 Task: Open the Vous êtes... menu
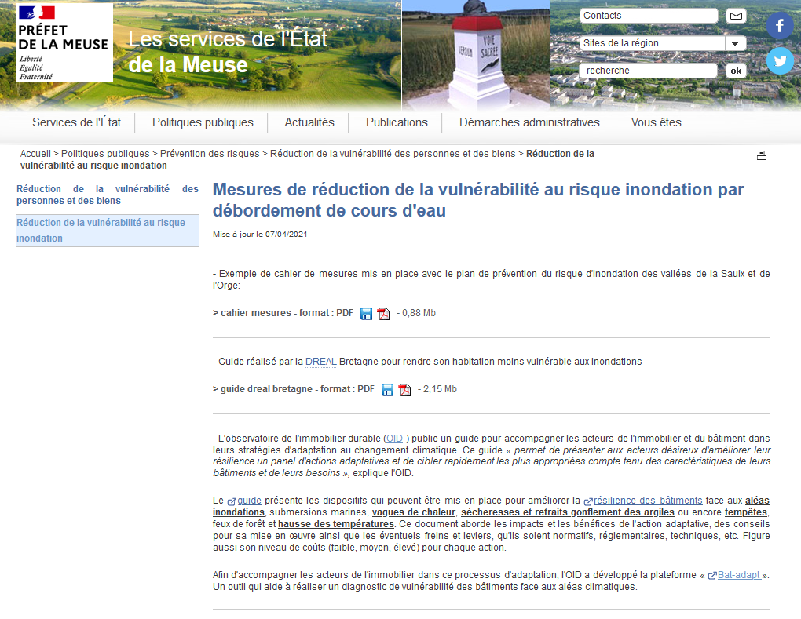pyautogui.click(x=660, y=122)
